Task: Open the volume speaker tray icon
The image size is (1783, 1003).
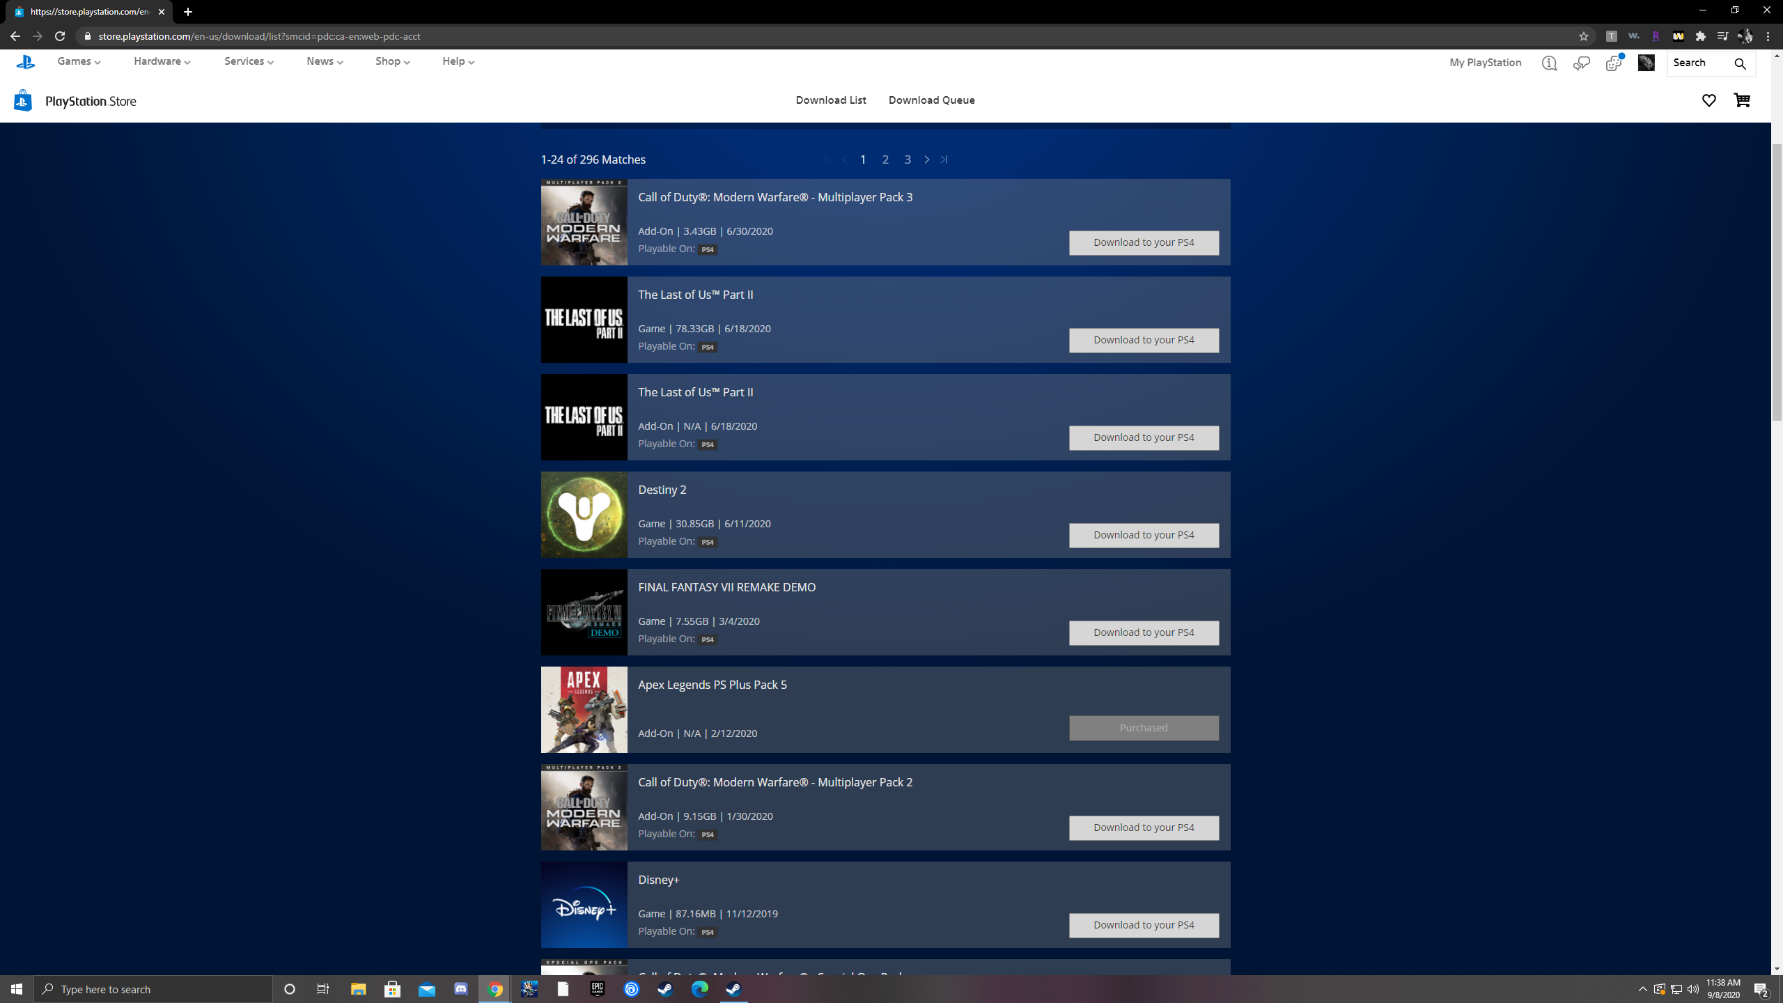Action: (1693, 989)
